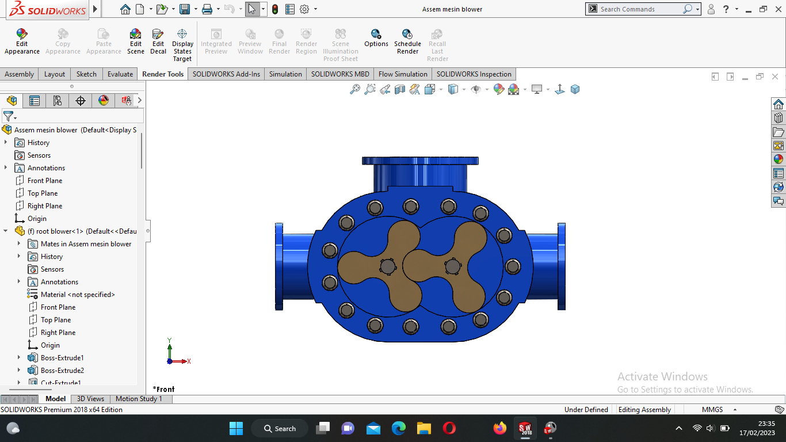Click the Home icon in the top toolbar
786x442 pixels.
pos(125,9)
